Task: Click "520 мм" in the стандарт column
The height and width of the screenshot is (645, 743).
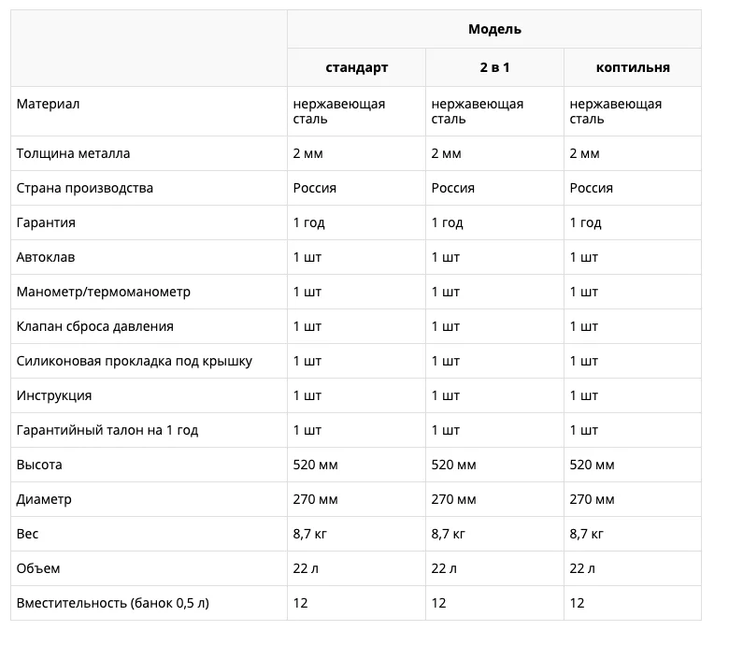Action: [315, 465]
